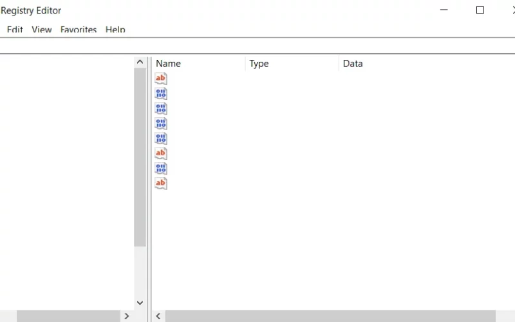
Task: Click the registry address bar field
Action: pos(257,46)
